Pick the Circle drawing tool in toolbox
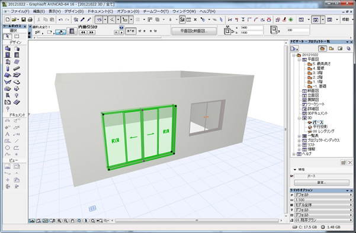 click(x=7, y=148)
